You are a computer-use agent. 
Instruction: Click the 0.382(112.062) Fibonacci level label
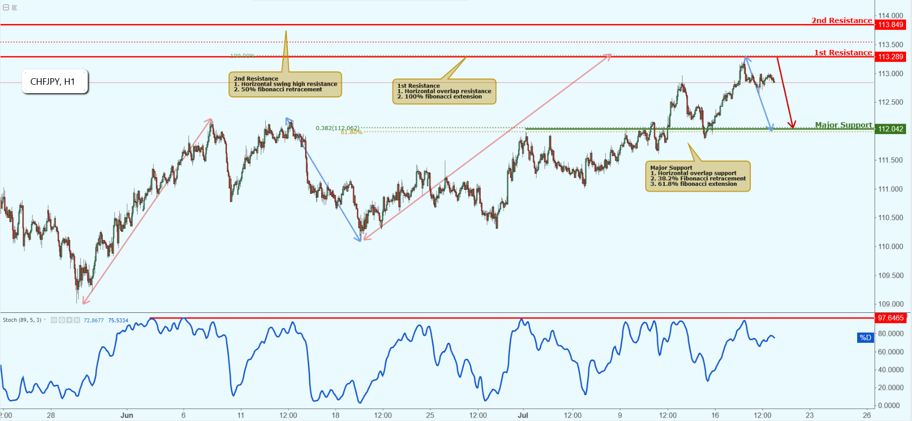(x=337, y=128)
